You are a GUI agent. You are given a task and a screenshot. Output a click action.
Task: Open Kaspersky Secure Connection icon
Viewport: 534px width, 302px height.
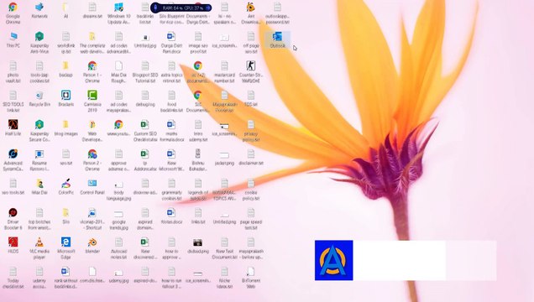pyautogui.click(x=39, y=131)
